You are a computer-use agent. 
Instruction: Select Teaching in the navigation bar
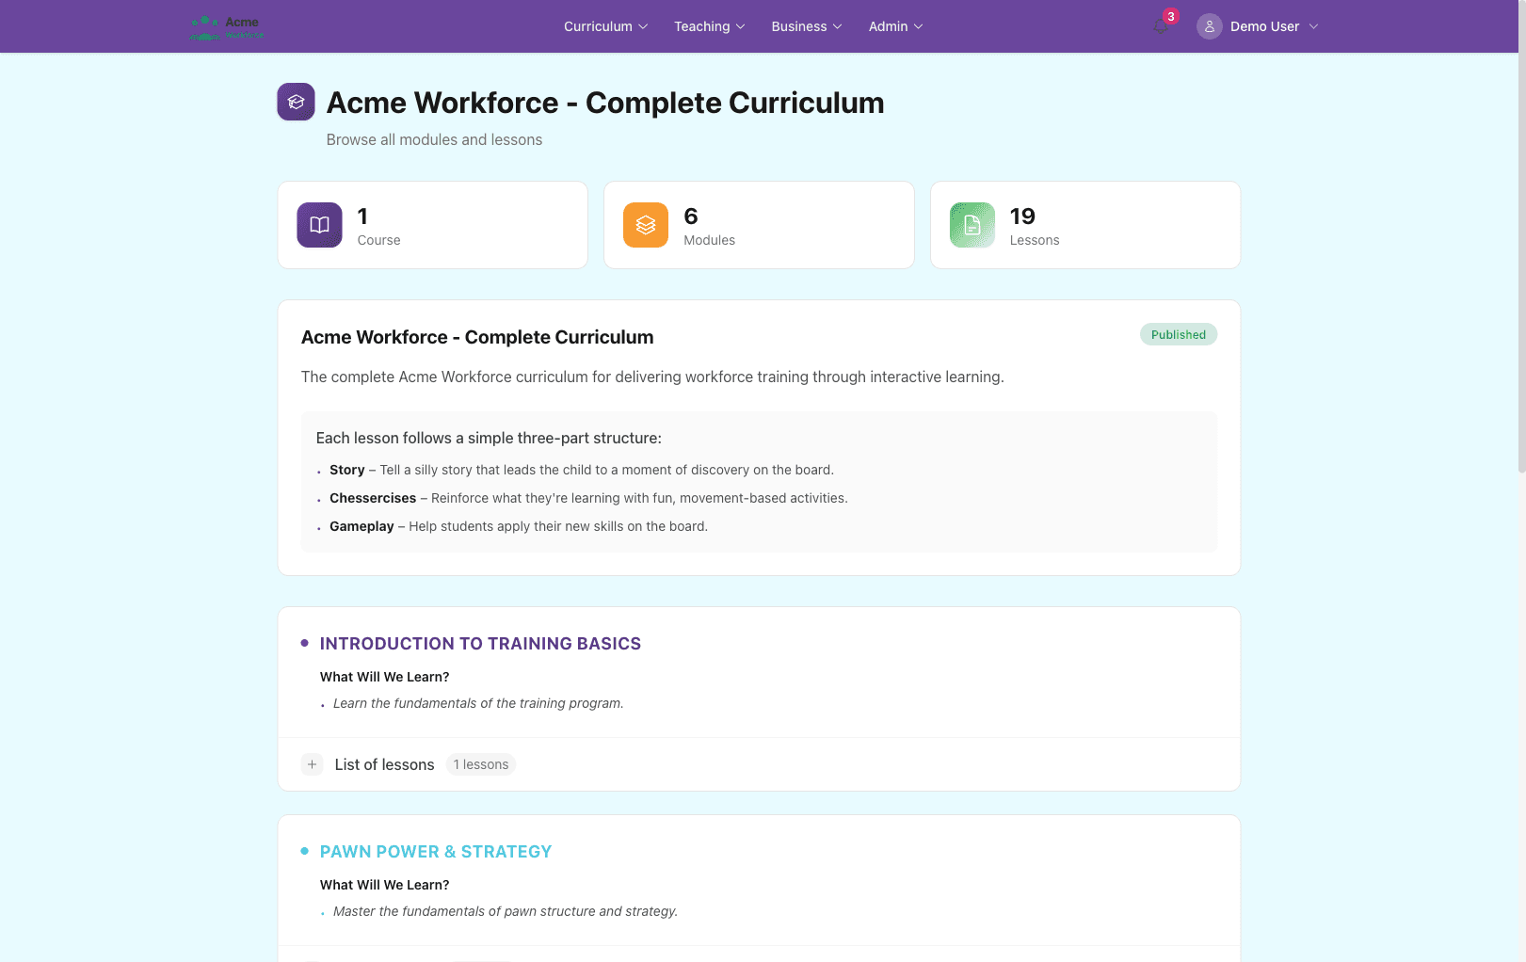click(708, 26)
